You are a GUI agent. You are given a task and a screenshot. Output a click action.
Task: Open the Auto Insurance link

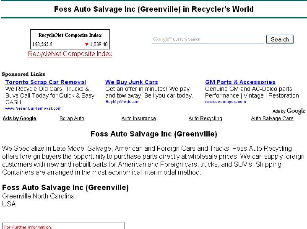point(139,118)
